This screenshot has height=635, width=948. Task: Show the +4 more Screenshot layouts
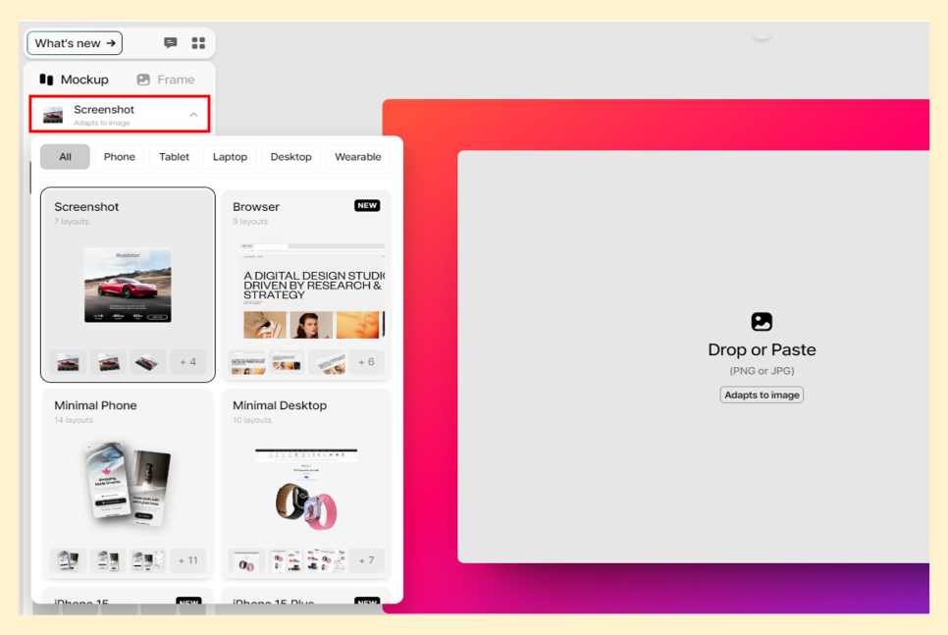[187, 362]
